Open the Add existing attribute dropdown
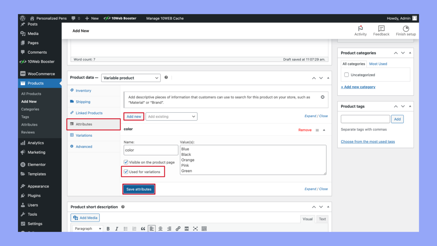 (171, 116)
